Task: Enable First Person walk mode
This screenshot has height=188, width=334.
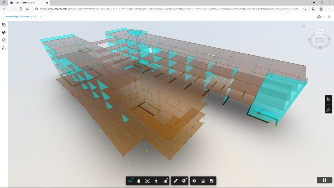Action: point(156,181)
